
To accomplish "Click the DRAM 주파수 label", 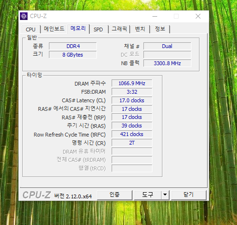I will tap(90, 83).
